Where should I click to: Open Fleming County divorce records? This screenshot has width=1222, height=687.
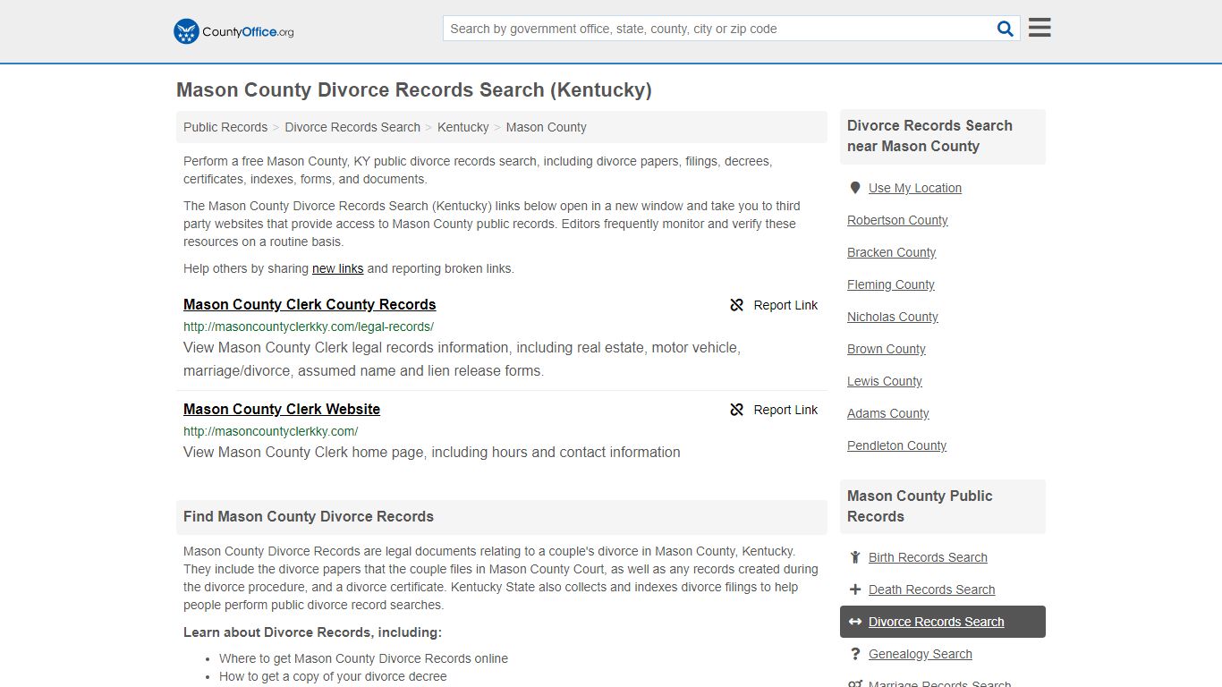(891, 284)
